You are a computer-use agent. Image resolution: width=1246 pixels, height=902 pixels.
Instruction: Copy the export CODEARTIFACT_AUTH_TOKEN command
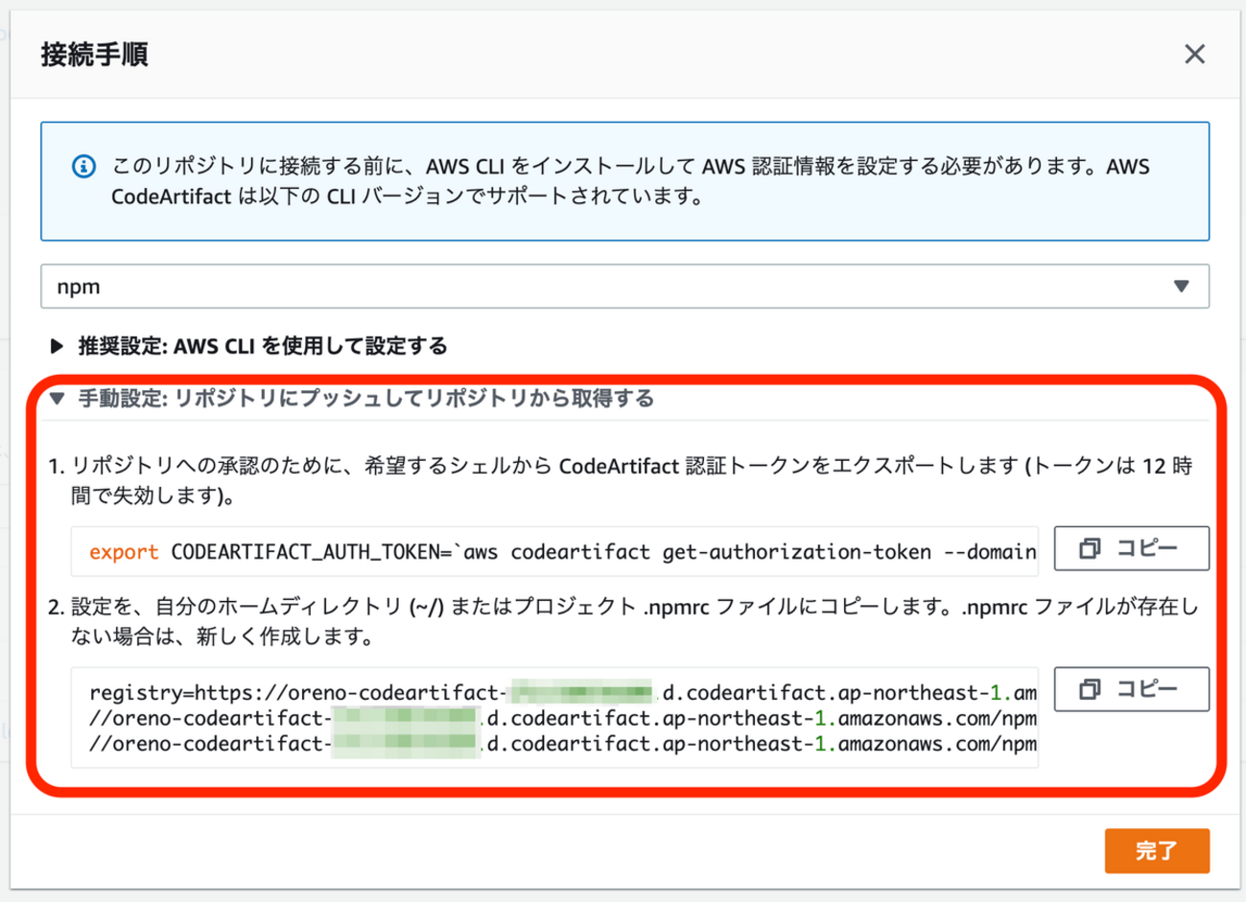tap(1131, 548)
